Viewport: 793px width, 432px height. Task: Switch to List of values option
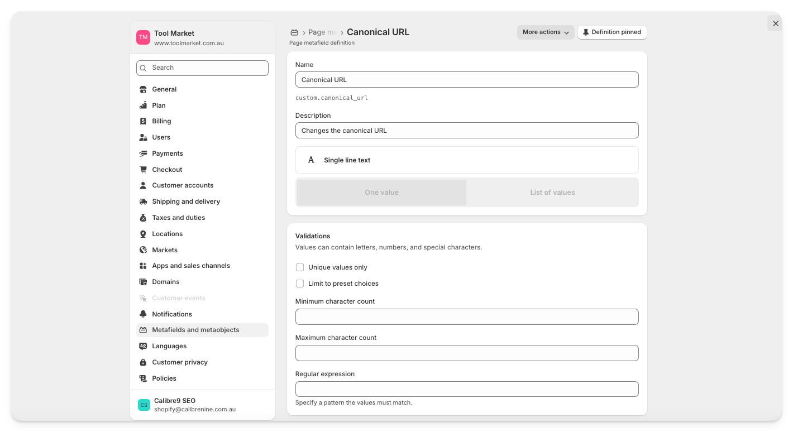click(552, 193)
